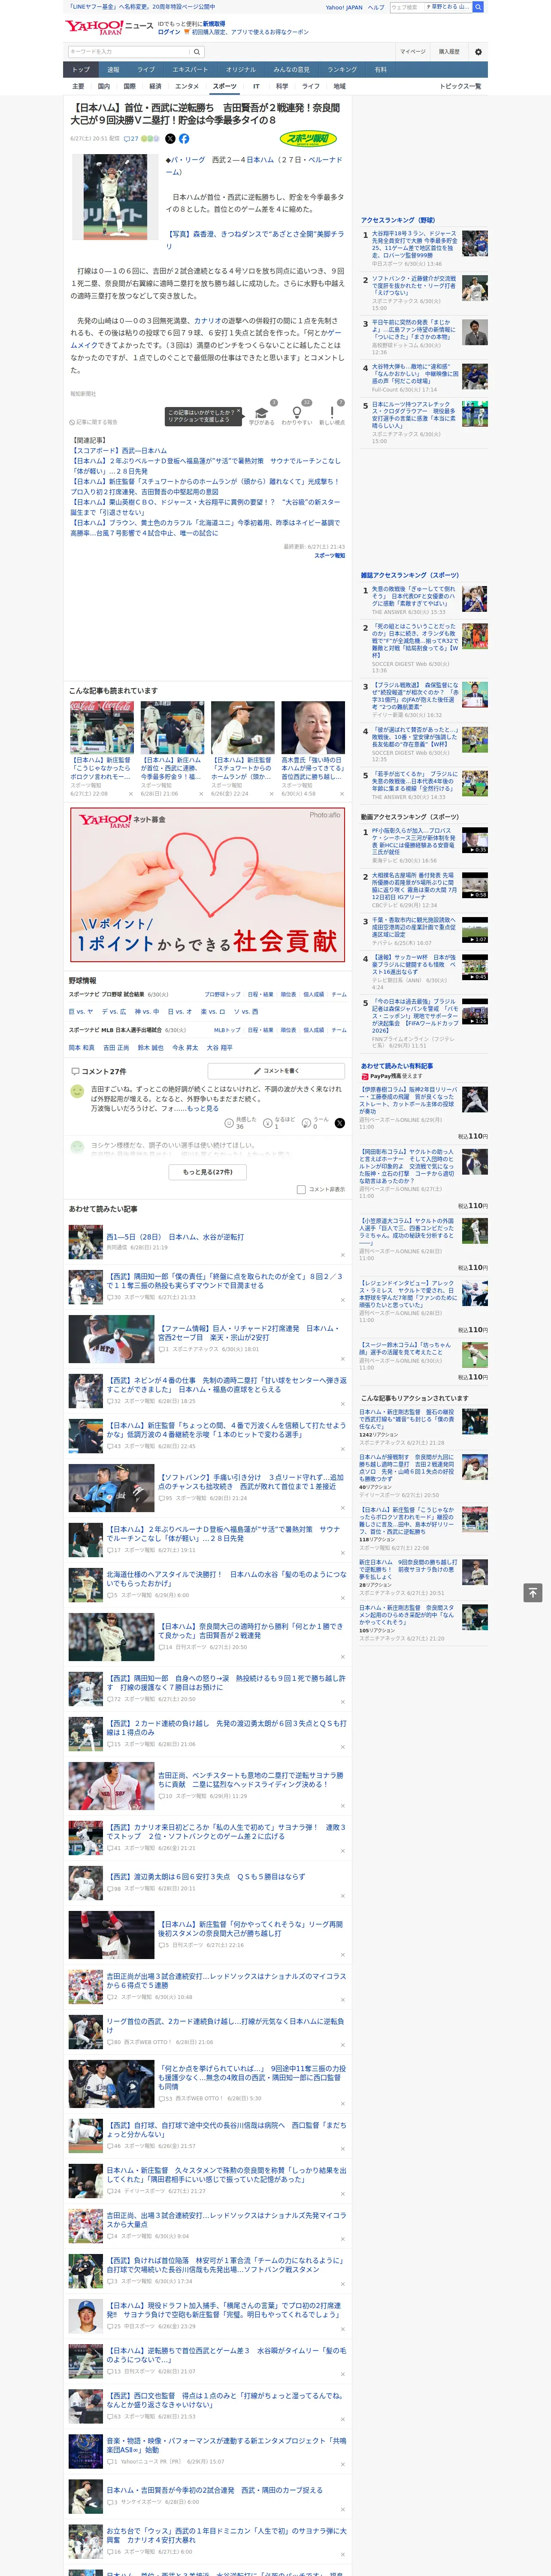
Task: Open the 速報 navigation tab
Action: [x=113, y=70]
